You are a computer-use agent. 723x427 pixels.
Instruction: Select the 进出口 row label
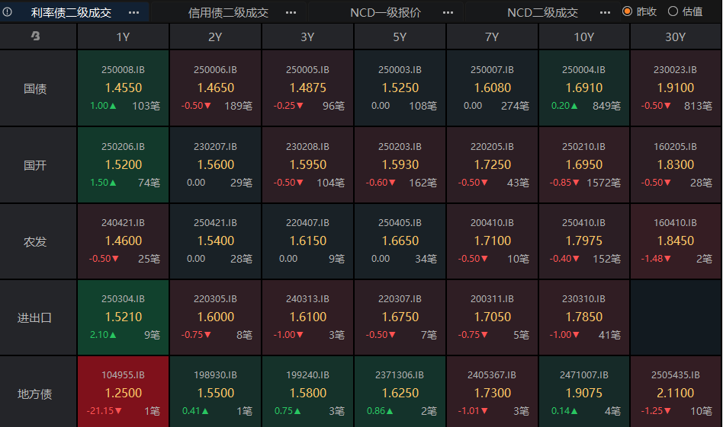(x=34, y=318)
